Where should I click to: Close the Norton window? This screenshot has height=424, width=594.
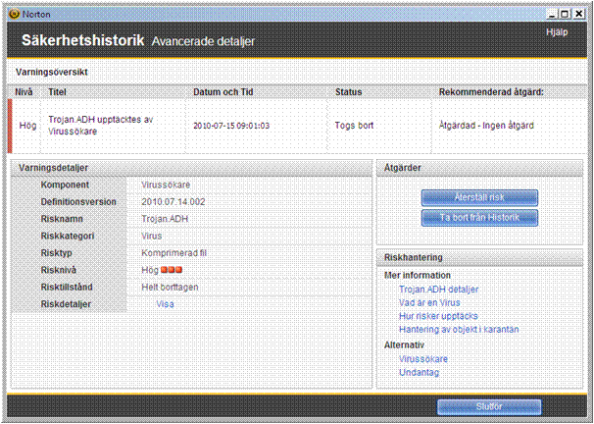pos(579,15)
